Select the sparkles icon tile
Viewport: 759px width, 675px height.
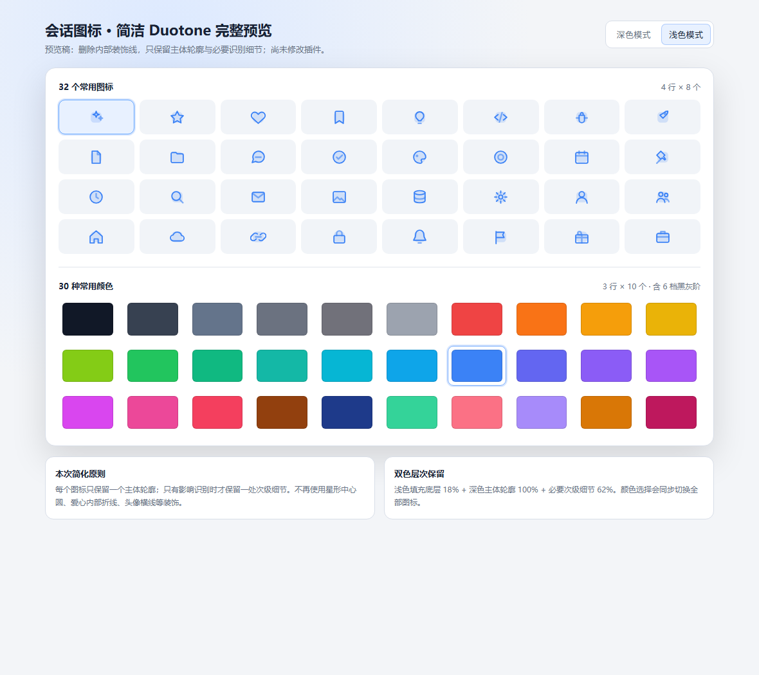point(96,117)
